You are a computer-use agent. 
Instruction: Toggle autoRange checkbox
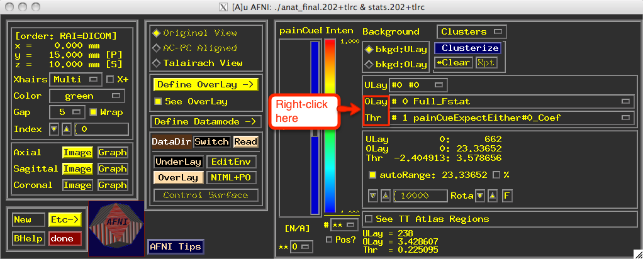coord(372,175)
